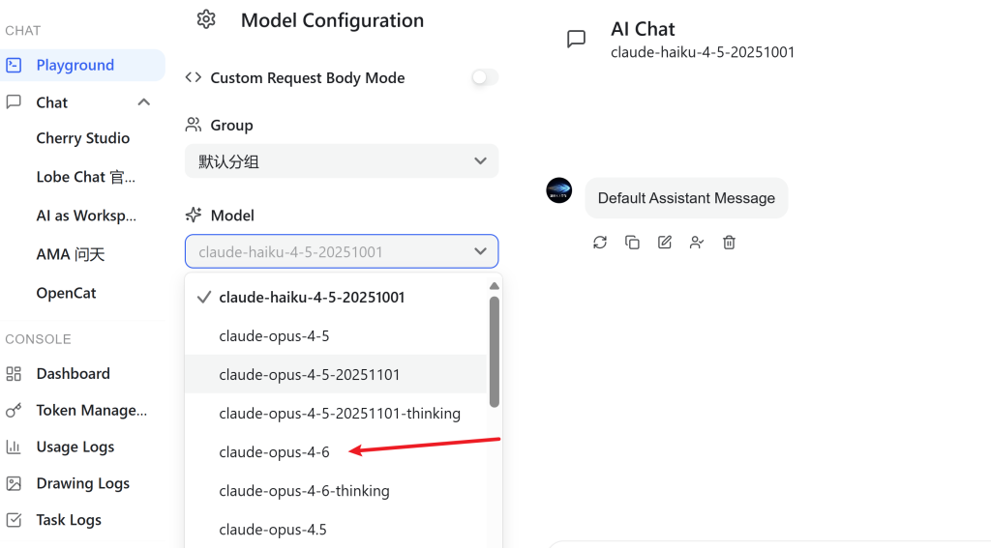This screenshot has width=991, height=548.
Task: Click the scroll-up arrow of model list
Action: (495, 286)
